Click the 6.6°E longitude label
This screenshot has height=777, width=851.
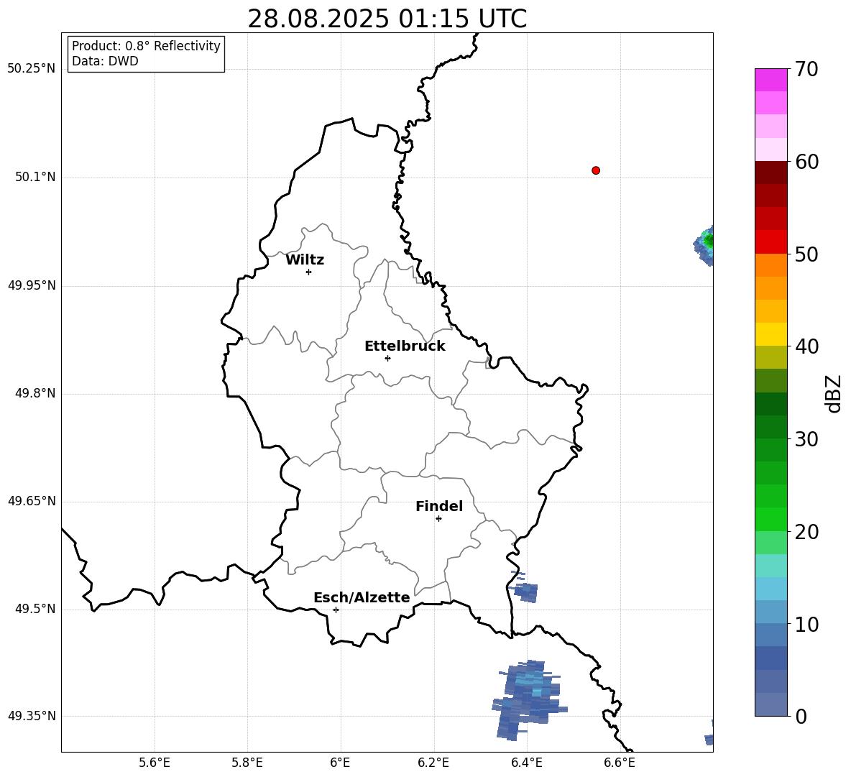point(620,763)
